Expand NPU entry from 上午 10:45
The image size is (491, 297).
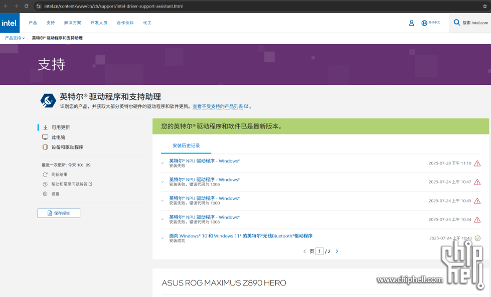162,200
